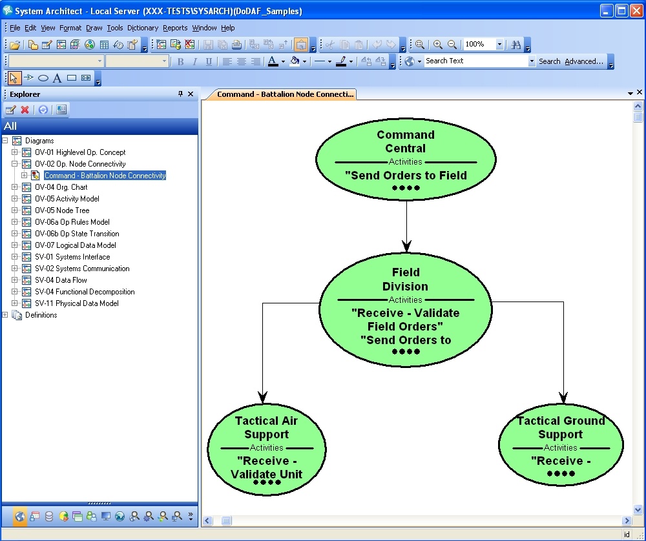The image size is (646, 541).
Task: Open the Draw menu
Action: (94, 28)
